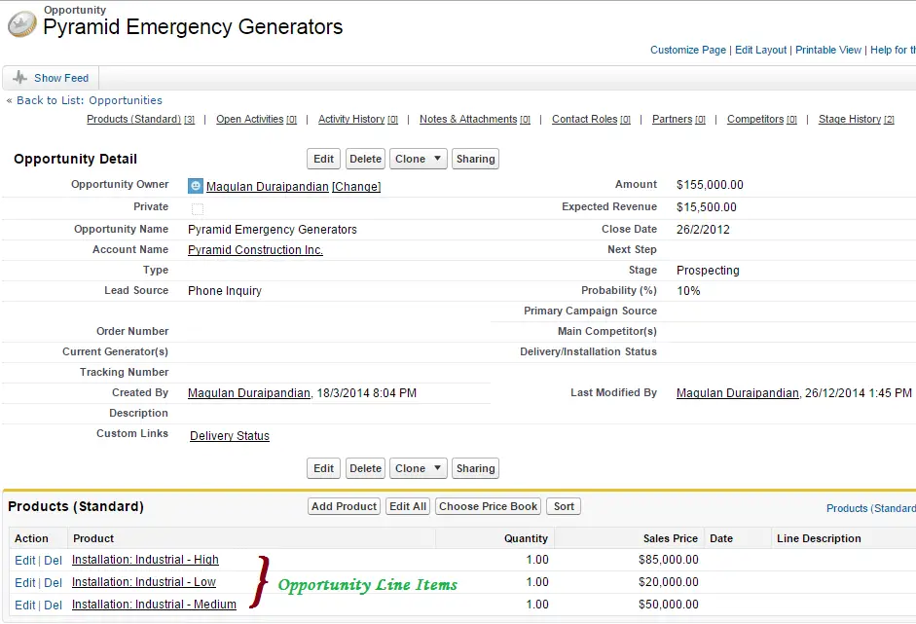Screen dimensions: 916x624
Task: Edit the Installation: Industrial - High line item
Action: 25,561
